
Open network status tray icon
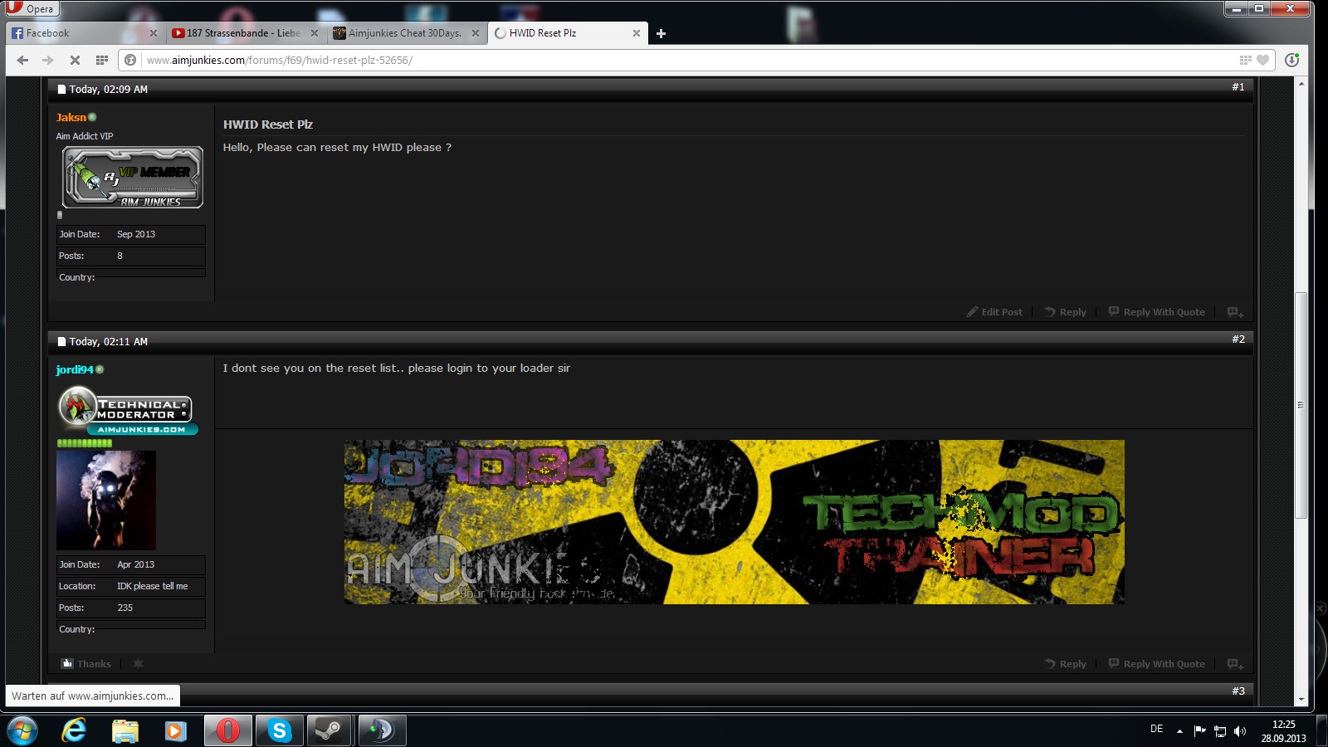(1220, 731)
